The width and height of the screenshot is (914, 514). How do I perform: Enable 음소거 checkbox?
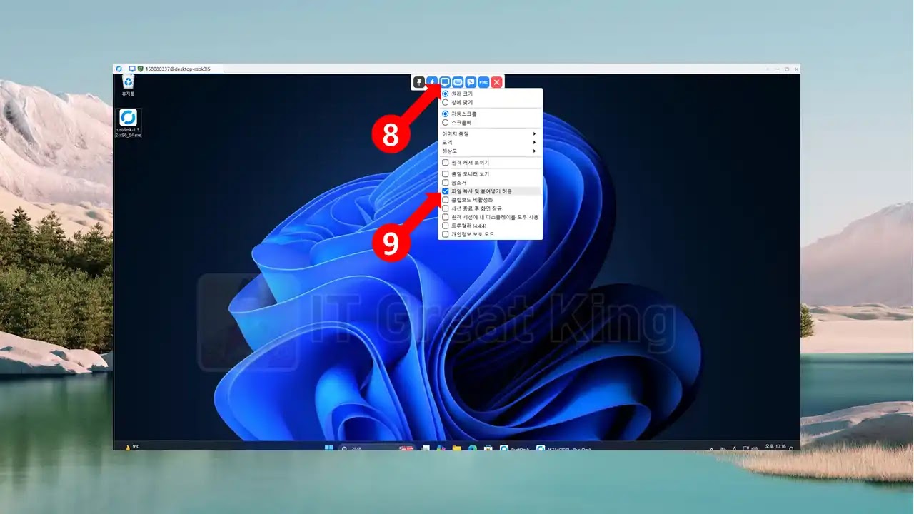point(446,183)
